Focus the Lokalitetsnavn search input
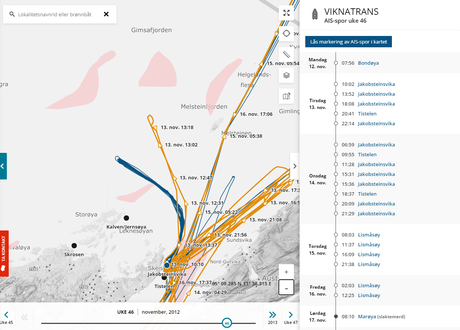The height and width of the screenshot is (330, 460). tap(55, 14)
